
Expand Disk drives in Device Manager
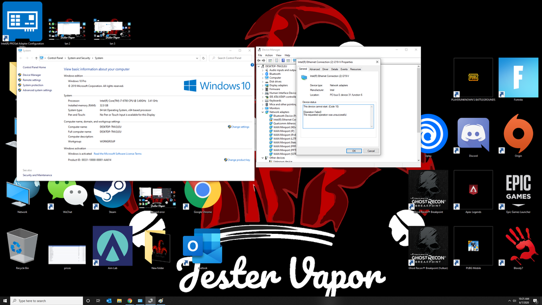[263, 81]
